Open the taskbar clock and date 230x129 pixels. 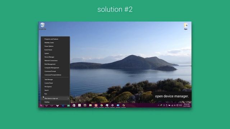click(187, 105)
